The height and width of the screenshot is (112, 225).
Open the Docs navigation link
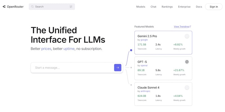(x=199, y=6)
